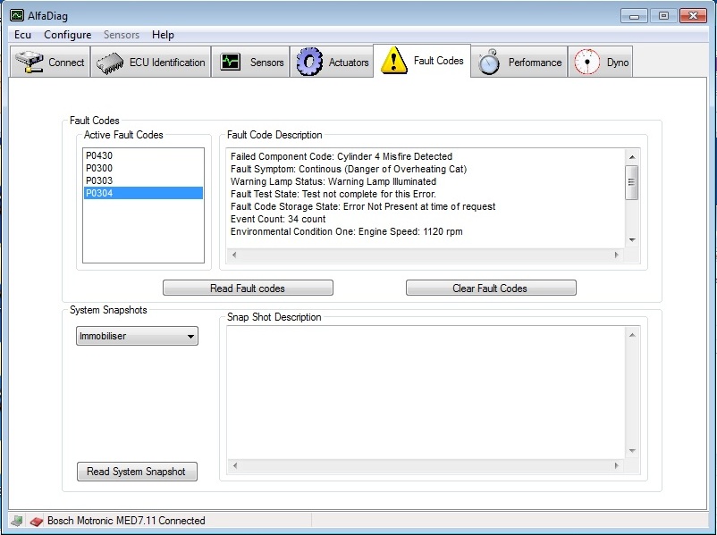Click the fault description horizontal scrollbar right arrow
Viewport: 717px width, 535px height.
pyautogui.click(x=615, y=255)
